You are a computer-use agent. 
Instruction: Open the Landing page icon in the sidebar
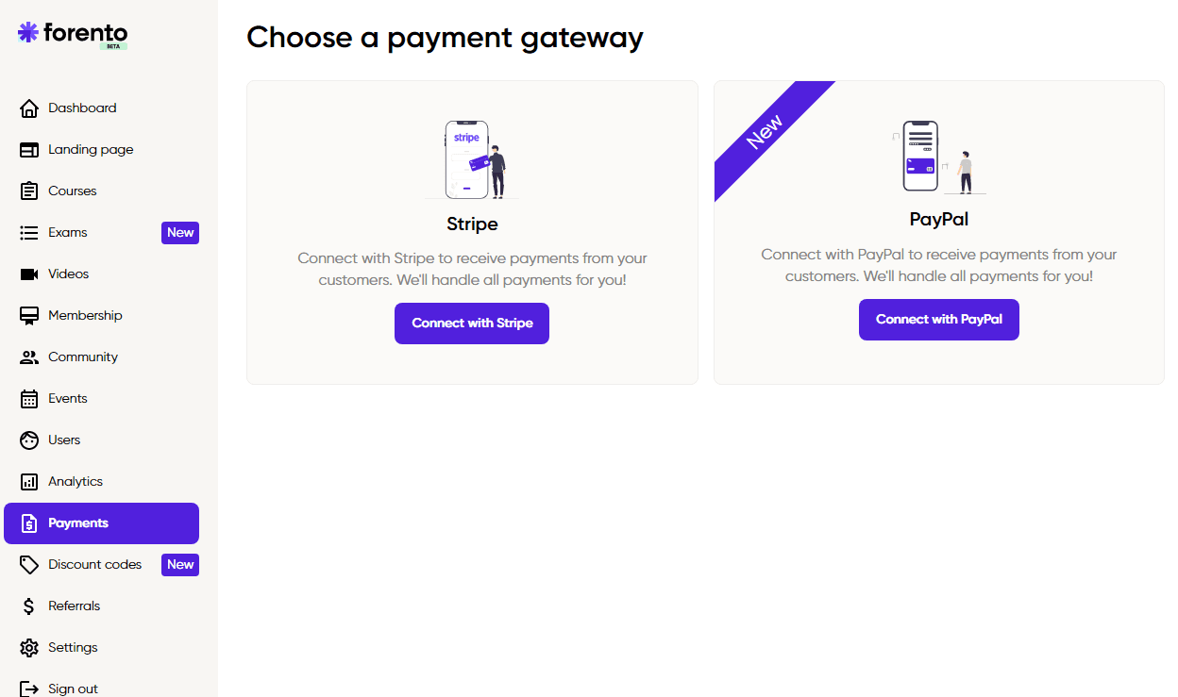click(x=29, y=150)
